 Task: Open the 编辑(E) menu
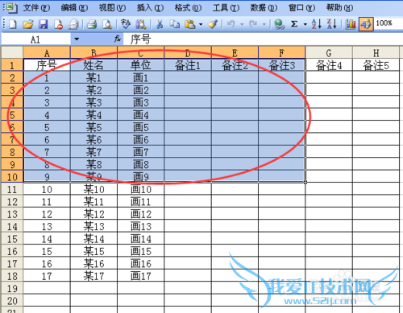click(x=74, y=8)
